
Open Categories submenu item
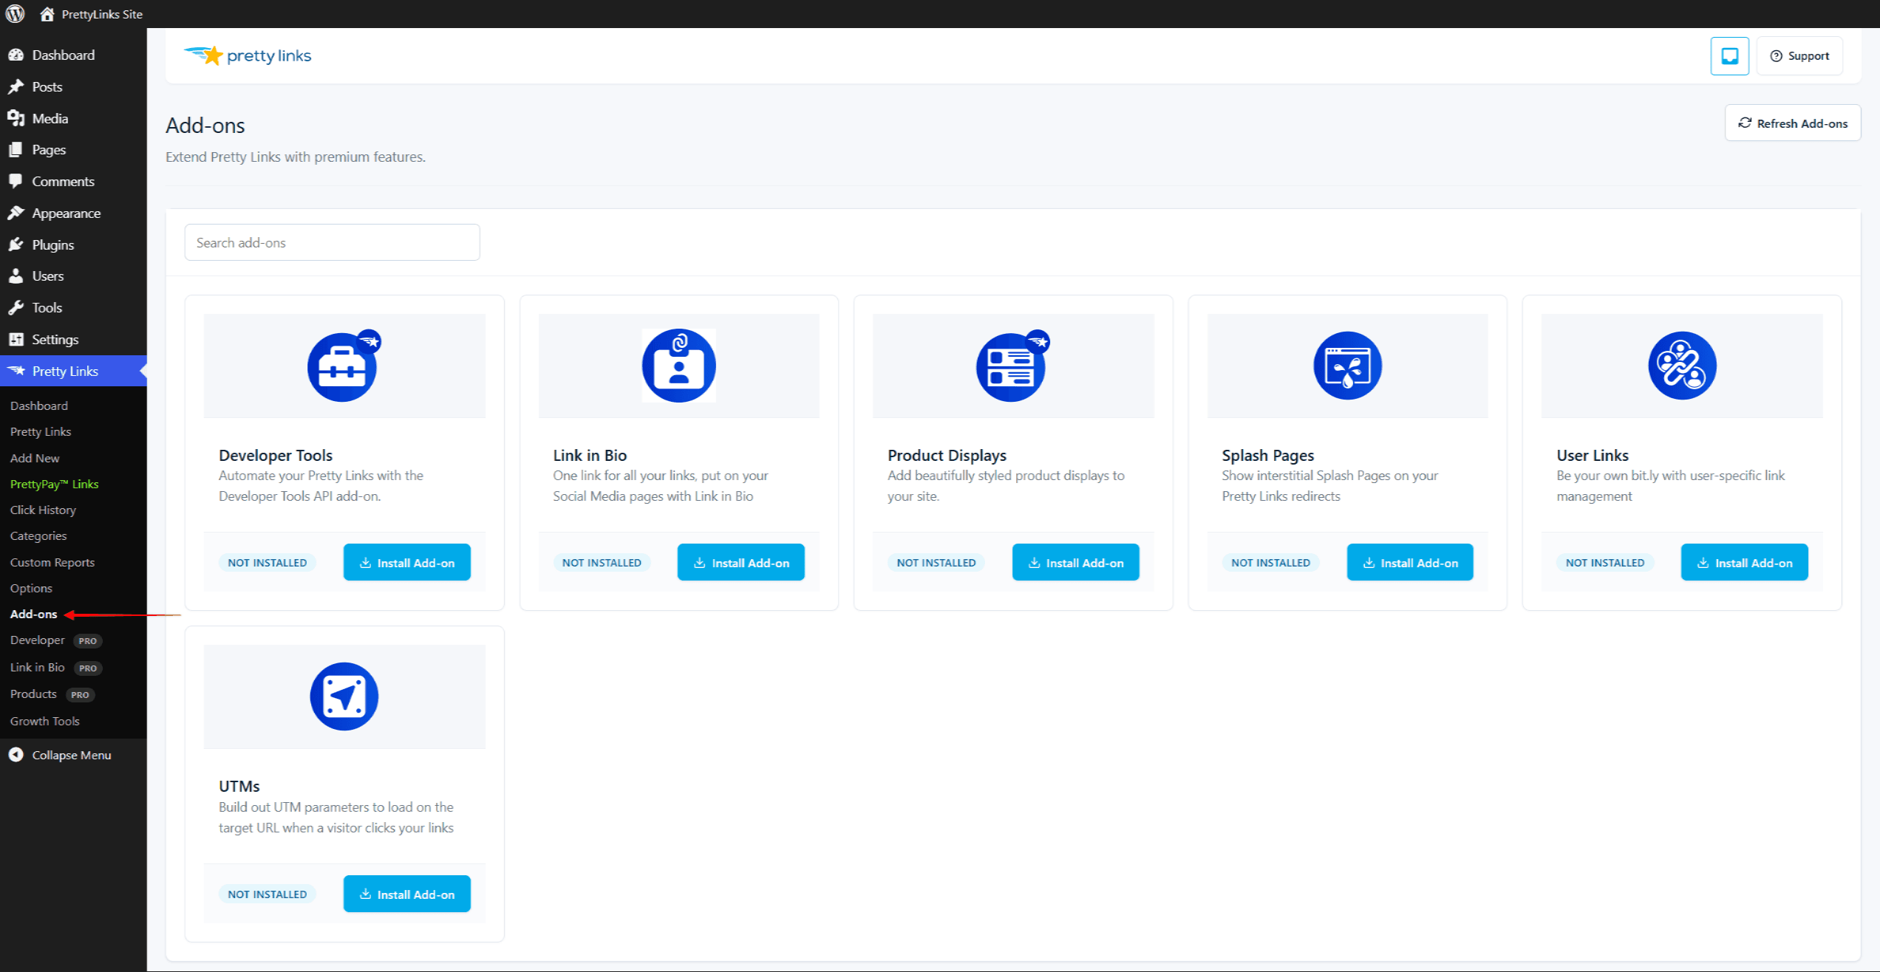38,535
